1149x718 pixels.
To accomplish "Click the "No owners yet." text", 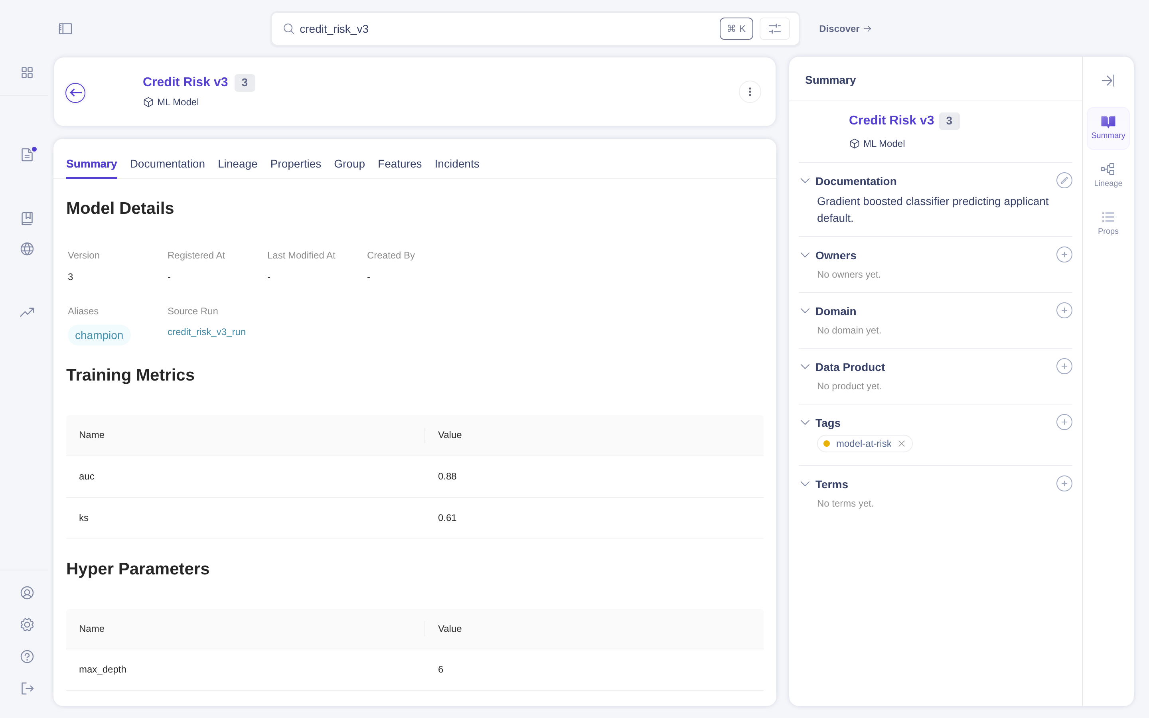I will click(x=849, y=274).
